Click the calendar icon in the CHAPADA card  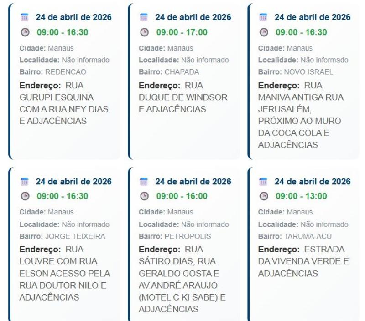144,17
